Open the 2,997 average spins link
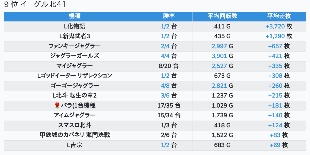The width and height of the screenshot is (310, 155). (x=219, y=46)
